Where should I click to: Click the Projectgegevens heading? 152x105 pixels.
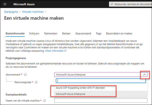pyautogui.click(x=16, y=58)
